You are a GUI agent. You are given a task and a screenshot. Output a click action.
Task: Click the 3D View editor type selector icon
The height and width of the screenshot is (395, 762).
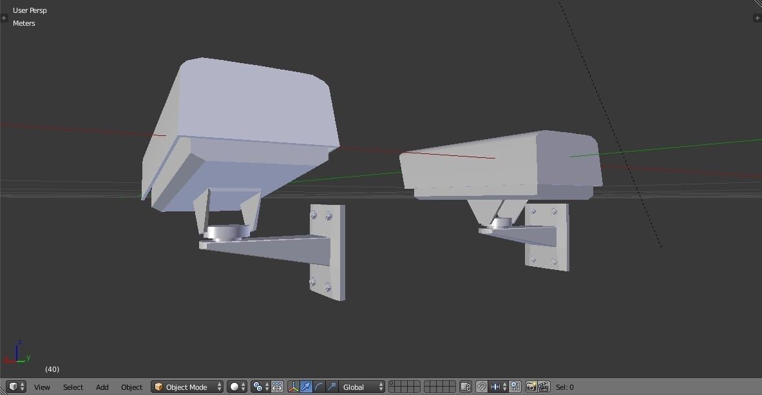pyautogui.click(x=11, y=387)
